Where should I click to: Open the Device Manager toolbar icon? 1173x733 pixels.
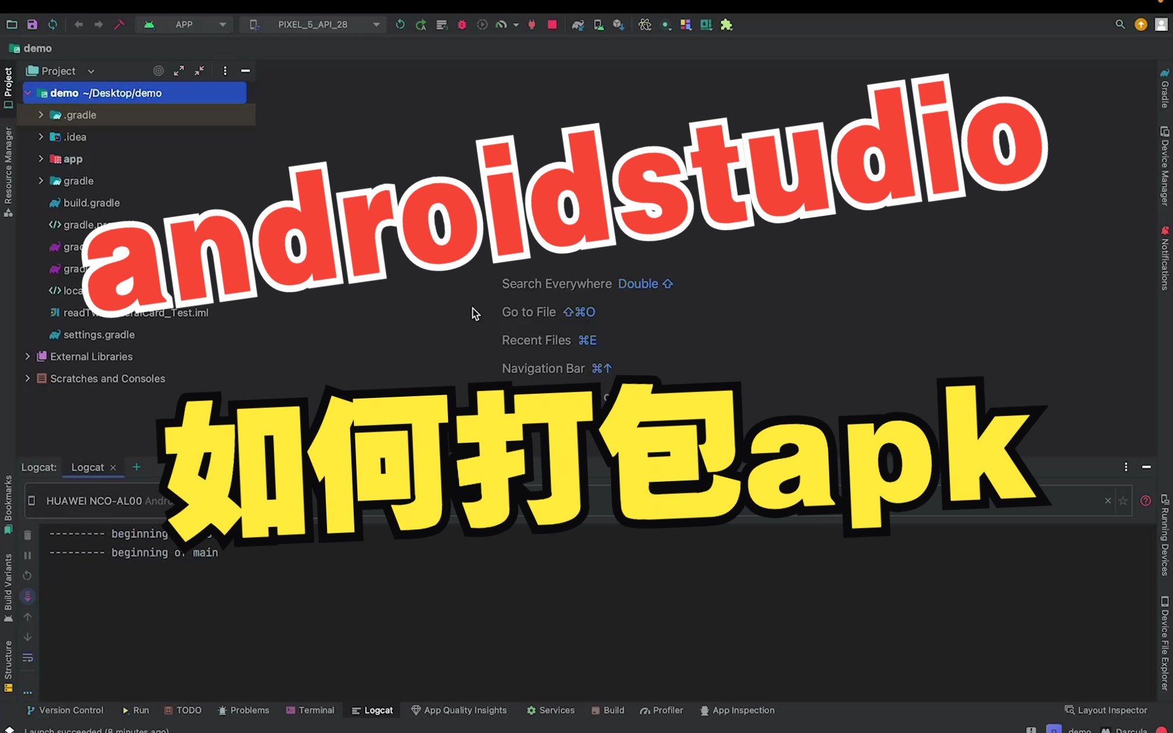(598, 24)
